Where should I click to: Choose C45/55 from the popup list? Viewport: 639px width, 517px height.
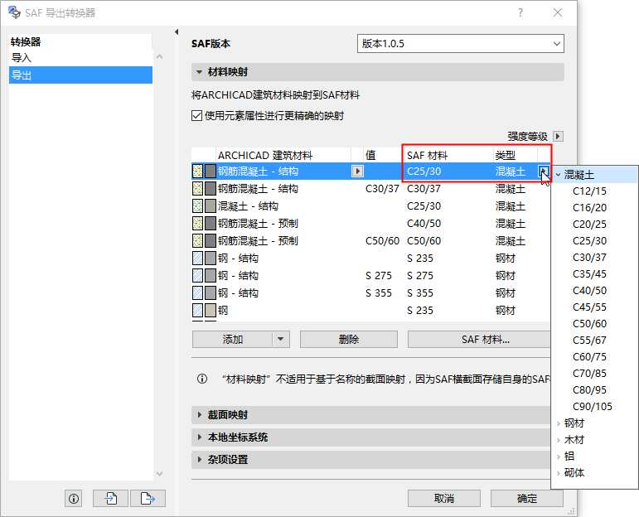[590, 307]
